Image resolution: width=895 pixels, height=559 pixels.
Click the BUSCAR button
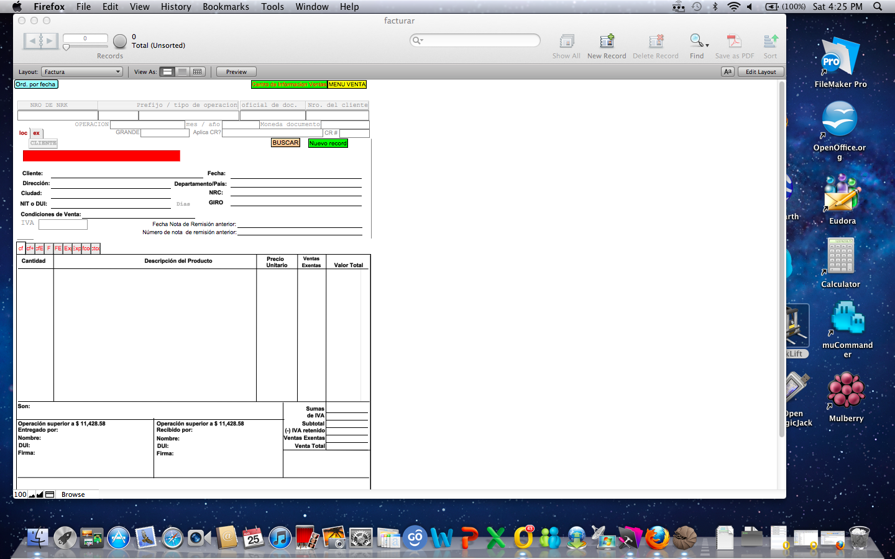[x=285, y=143]
